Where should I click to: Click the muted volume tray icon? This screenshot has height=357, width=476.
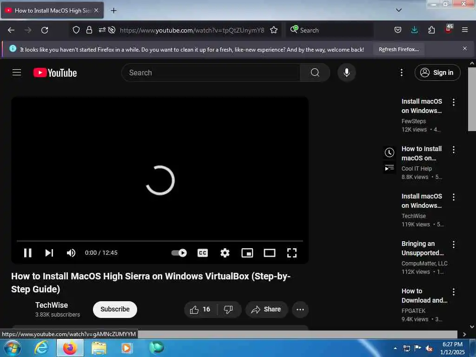click(x=429, y=349)
